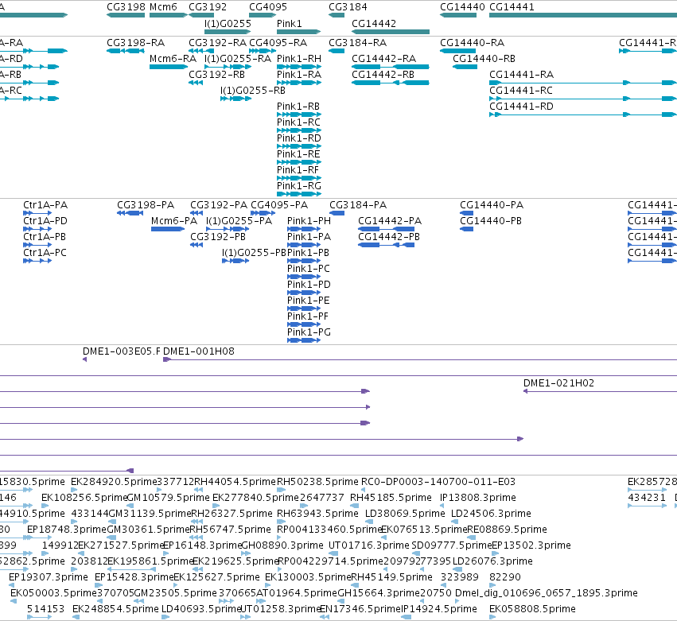Select EST RE08869.5prime
677x621 pixels.
(x=472, y=538)
